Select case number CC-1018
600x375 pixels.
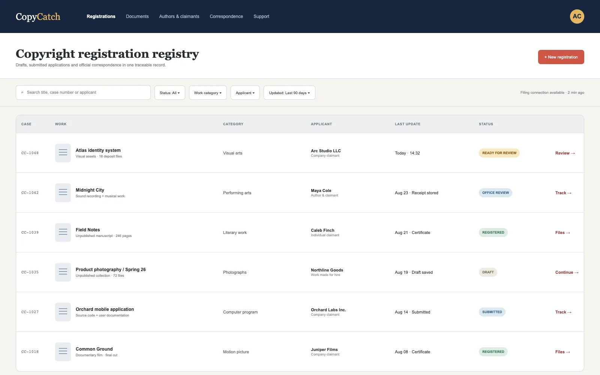pos(30,352)
